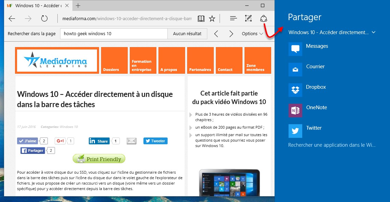Jump to previous search result arrow

point(216,34)
